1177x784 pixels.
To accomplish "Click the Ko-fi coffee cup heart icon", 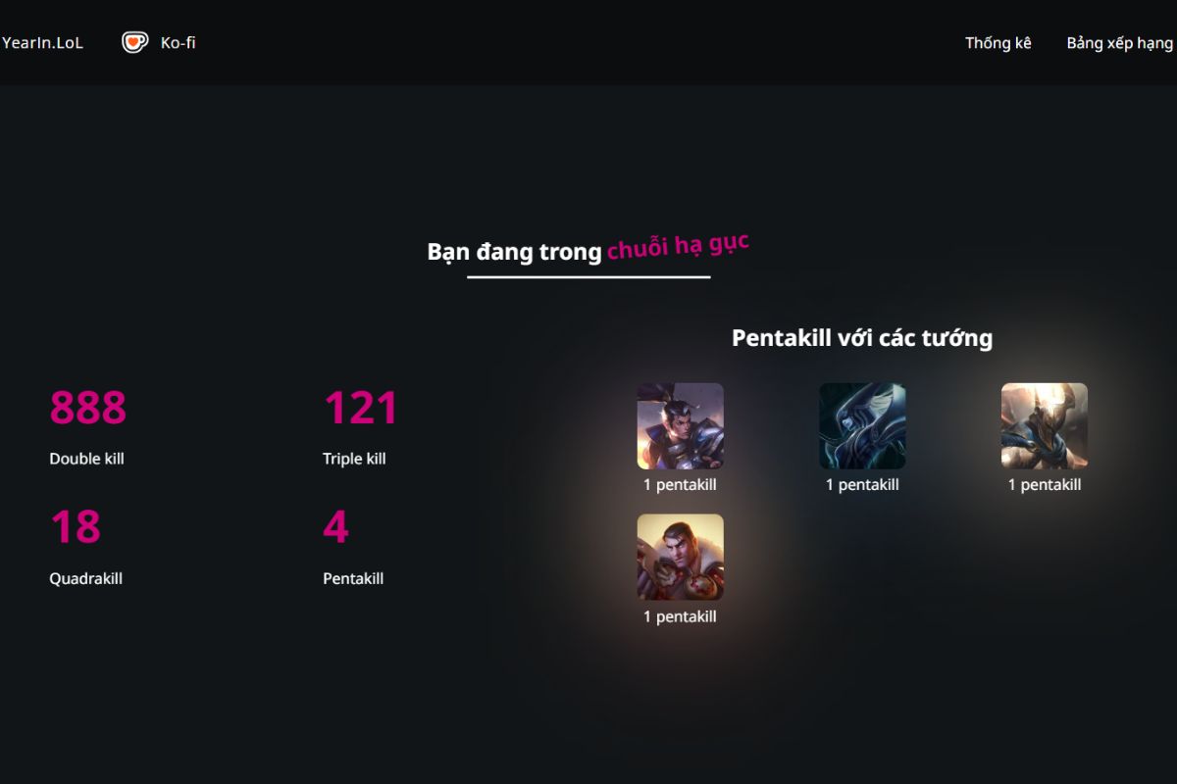I will point(134,42).
